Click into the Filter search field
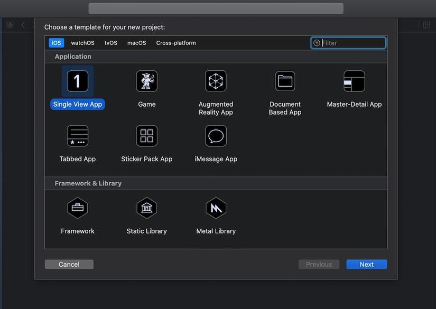The width and height of the screenshot is (436, 309). 348,43
